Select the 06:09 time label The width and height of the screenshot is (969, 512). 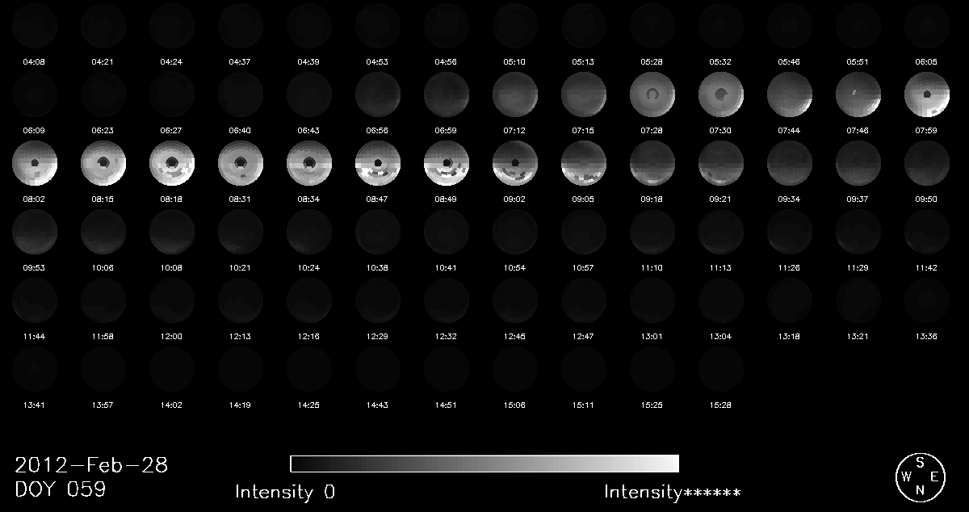[x=35, y=130]
